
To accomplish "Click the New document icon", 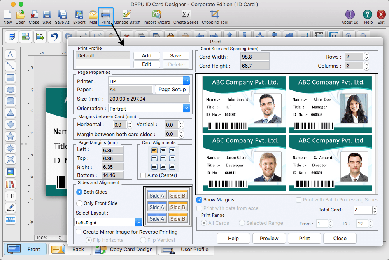I will click(x=7, y=17).
